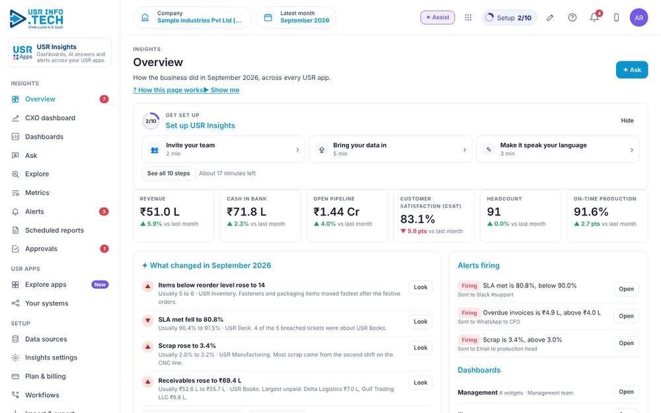Open CXO dashboard menu item

[60, 118]
